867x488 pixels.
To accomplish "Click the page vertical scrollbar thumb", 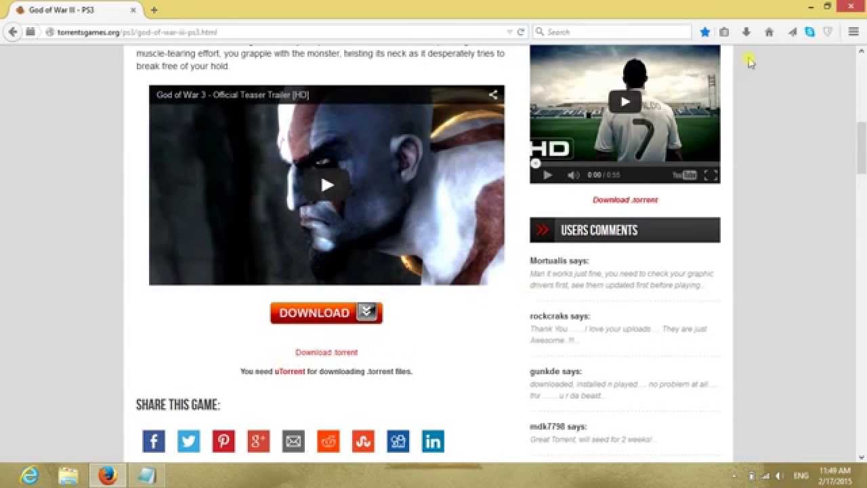I will (862, 148).
